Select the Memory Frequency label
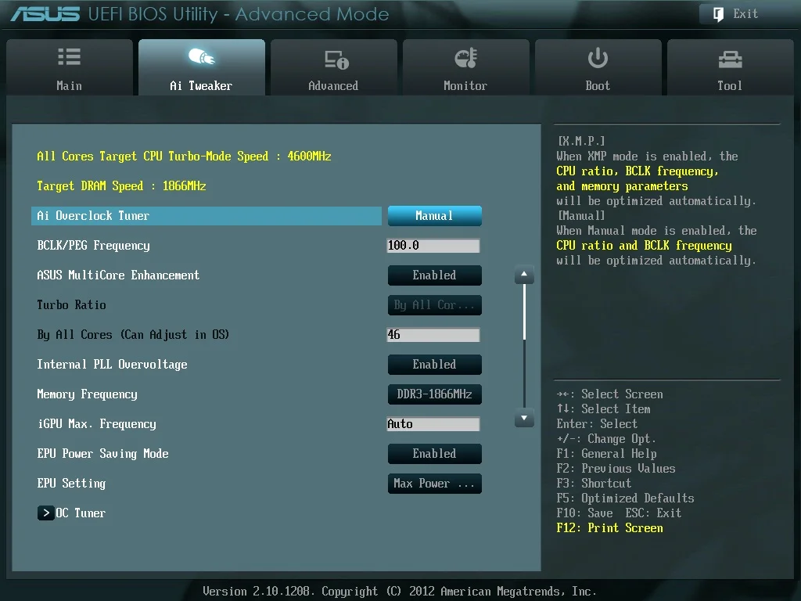 point(87,394)
